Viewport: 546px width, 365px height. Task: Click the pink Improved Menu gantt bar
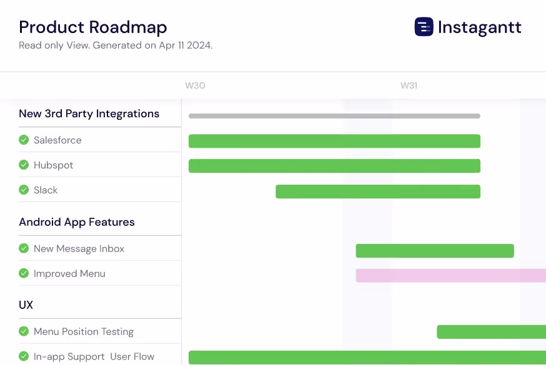tap(450, 276)
